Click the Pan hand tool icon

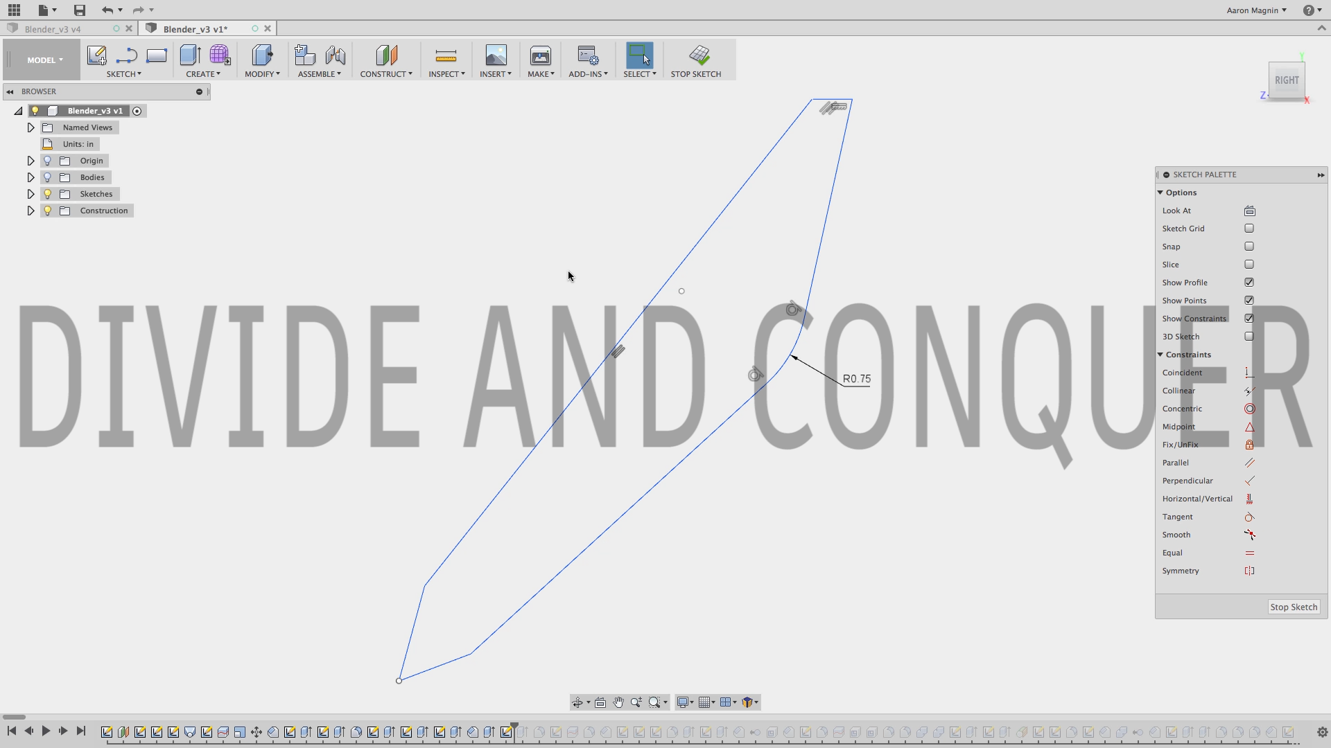tap(618, 702)
